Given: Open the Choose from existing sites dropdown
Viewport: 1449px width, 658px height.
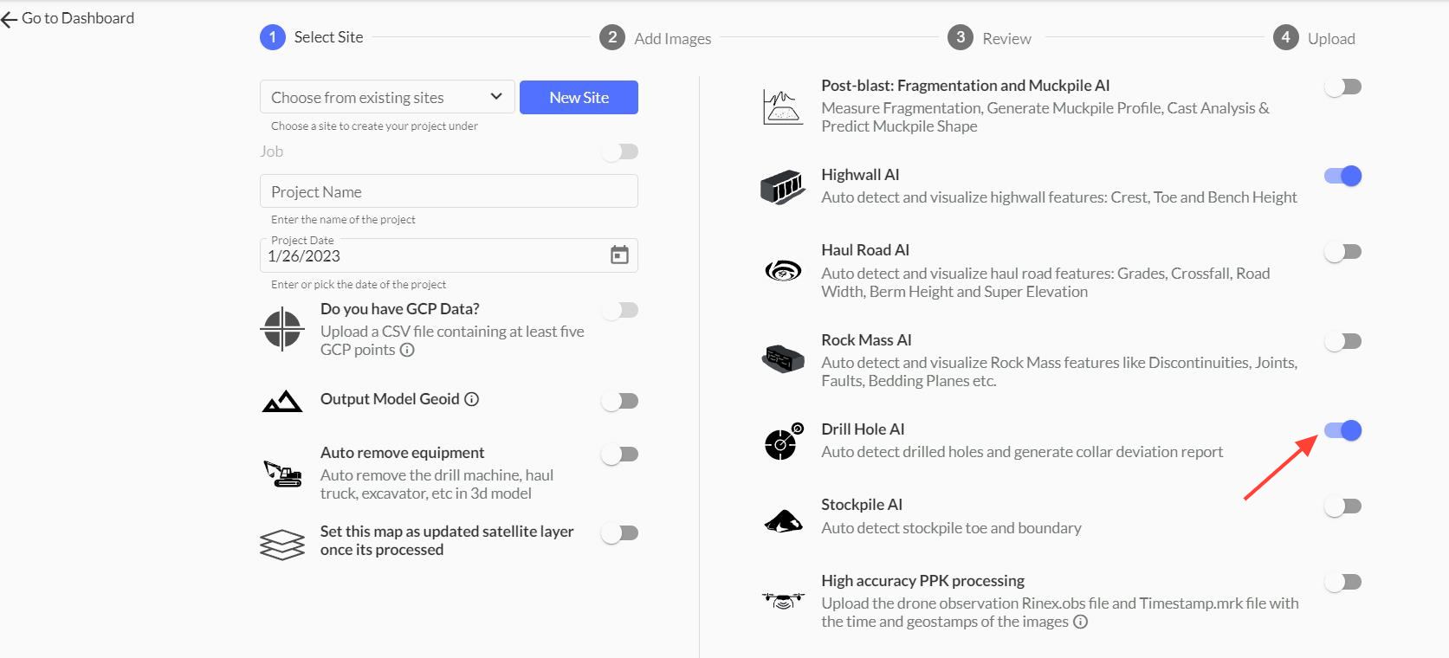Looking at the screenshot, I should coord(387,97).
